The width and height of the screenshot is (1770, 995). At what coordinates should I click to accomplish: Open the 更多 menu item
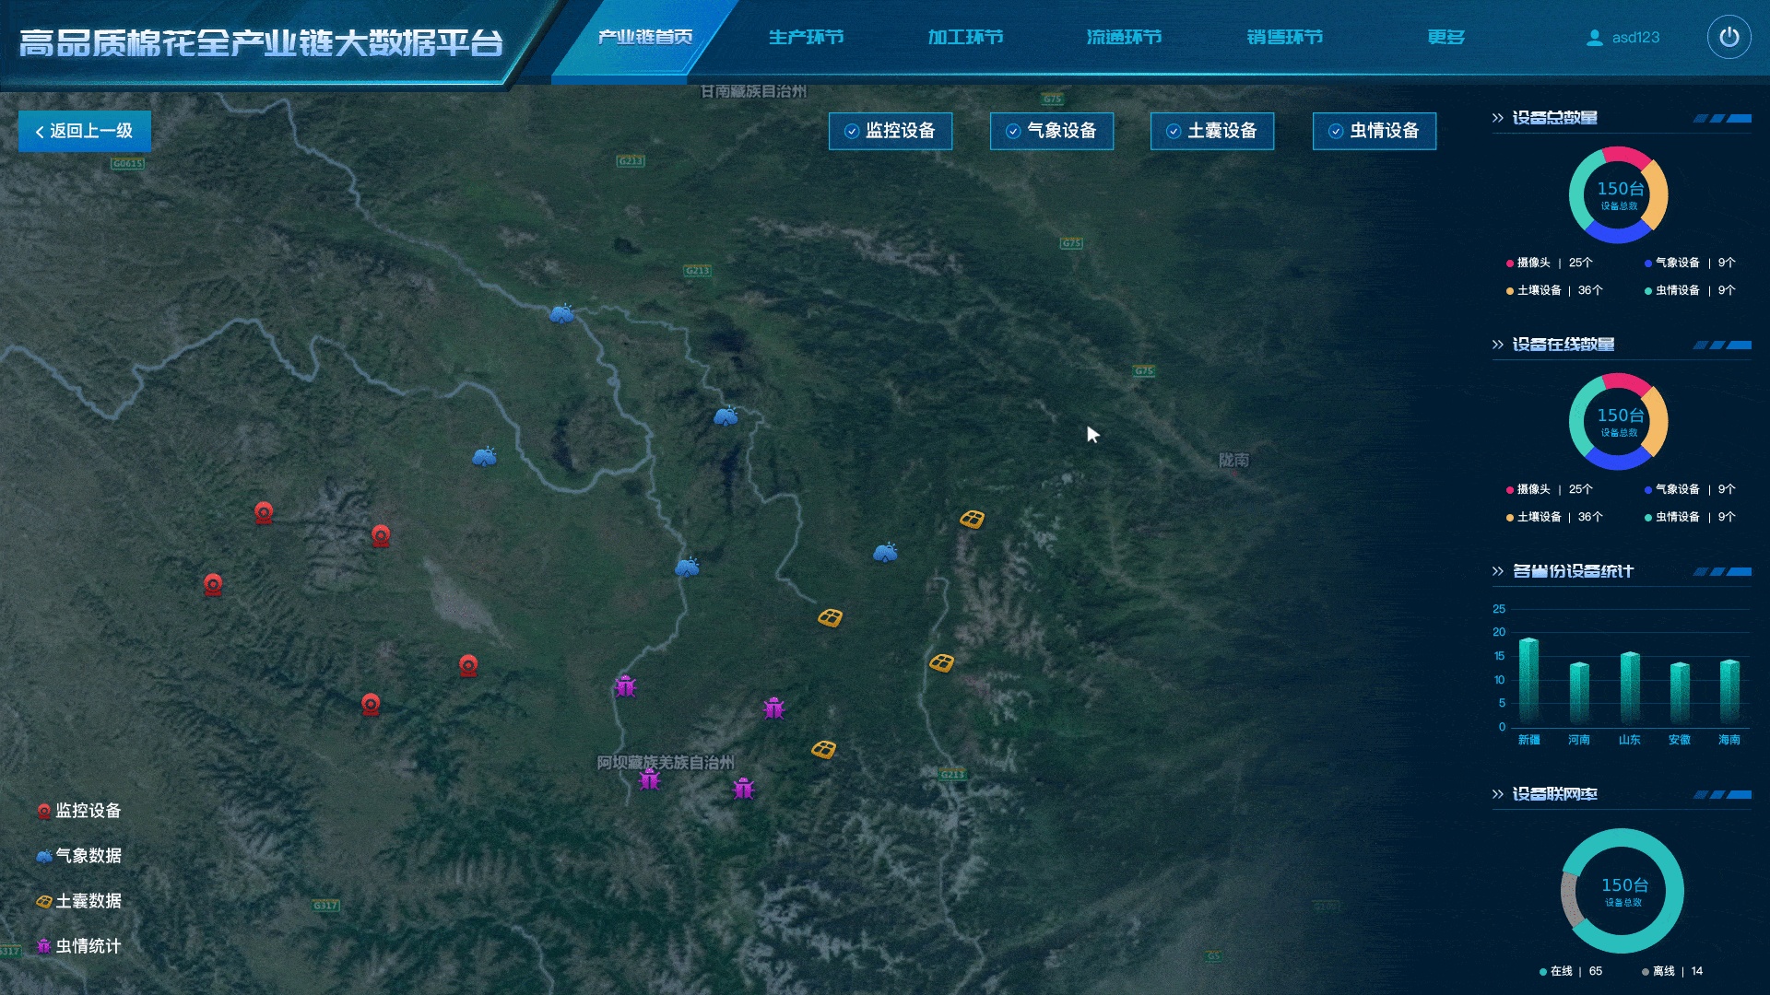(1445, 38)
